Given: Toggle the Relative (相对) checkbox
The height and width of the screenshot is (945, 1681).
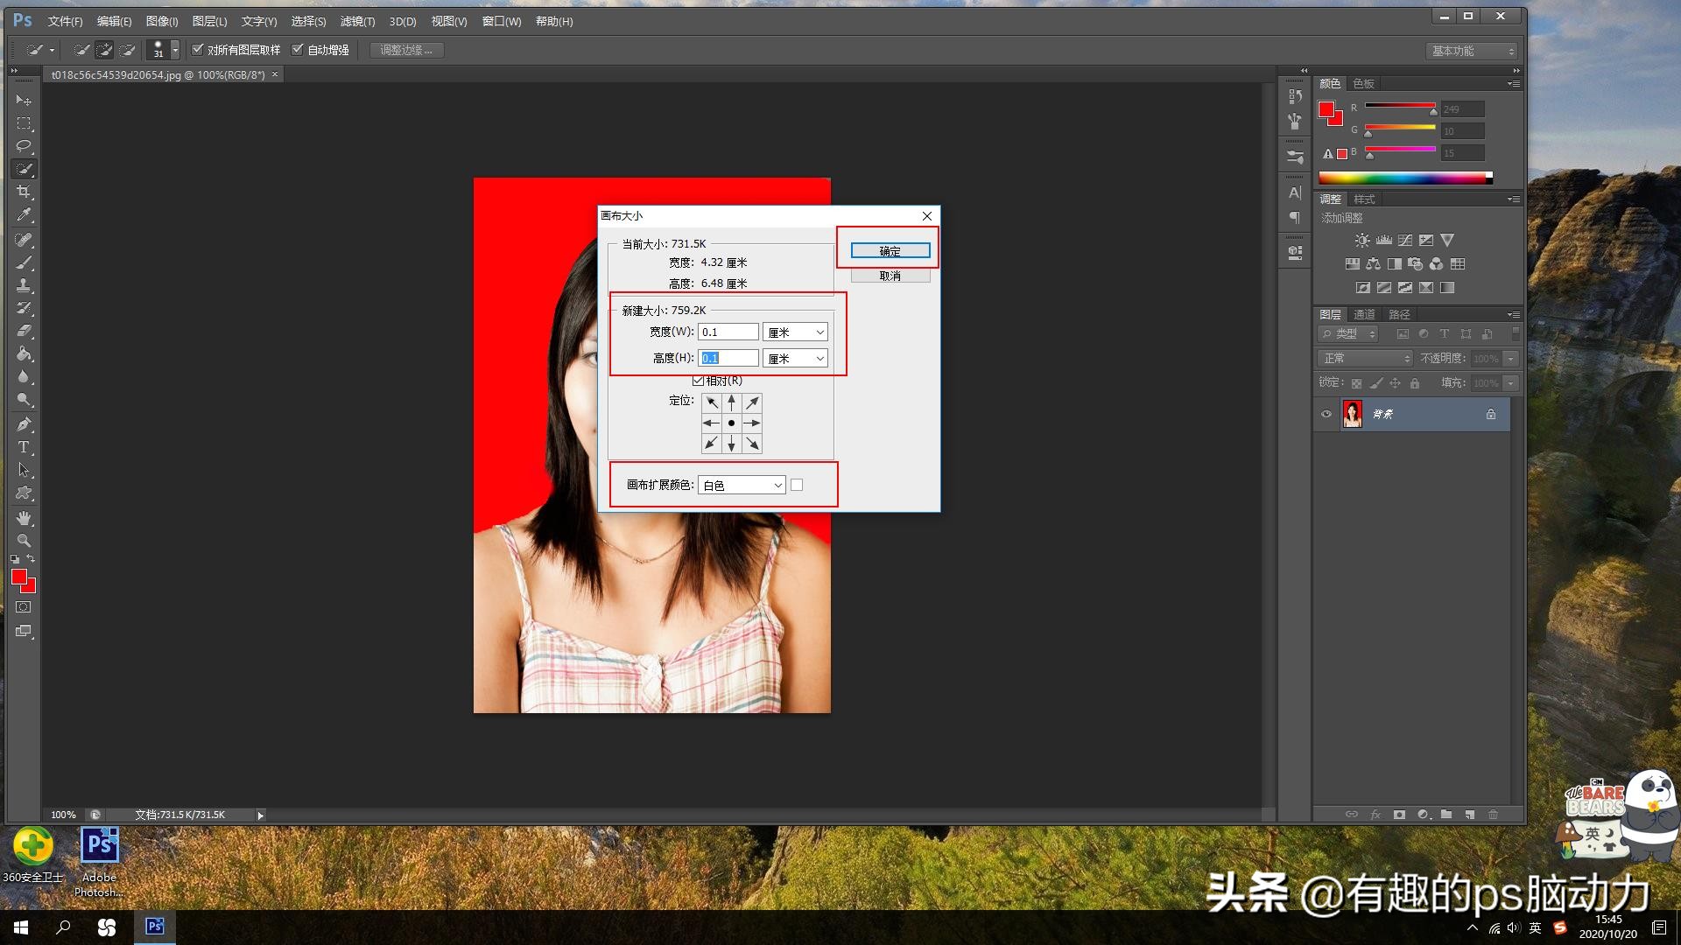Looking at the screenshot, I should (x=698, y=381).
